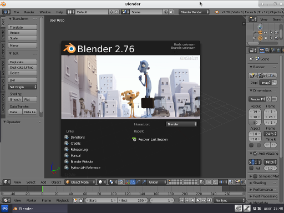Toggle selectability cursor on upper outliner object row
Viewport: 284px width, 213px height.
[x=271, y=33]
